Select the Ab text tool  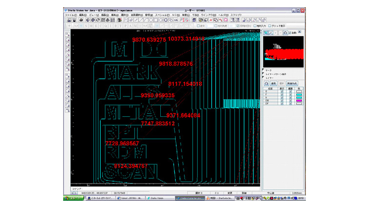point(176,20)
